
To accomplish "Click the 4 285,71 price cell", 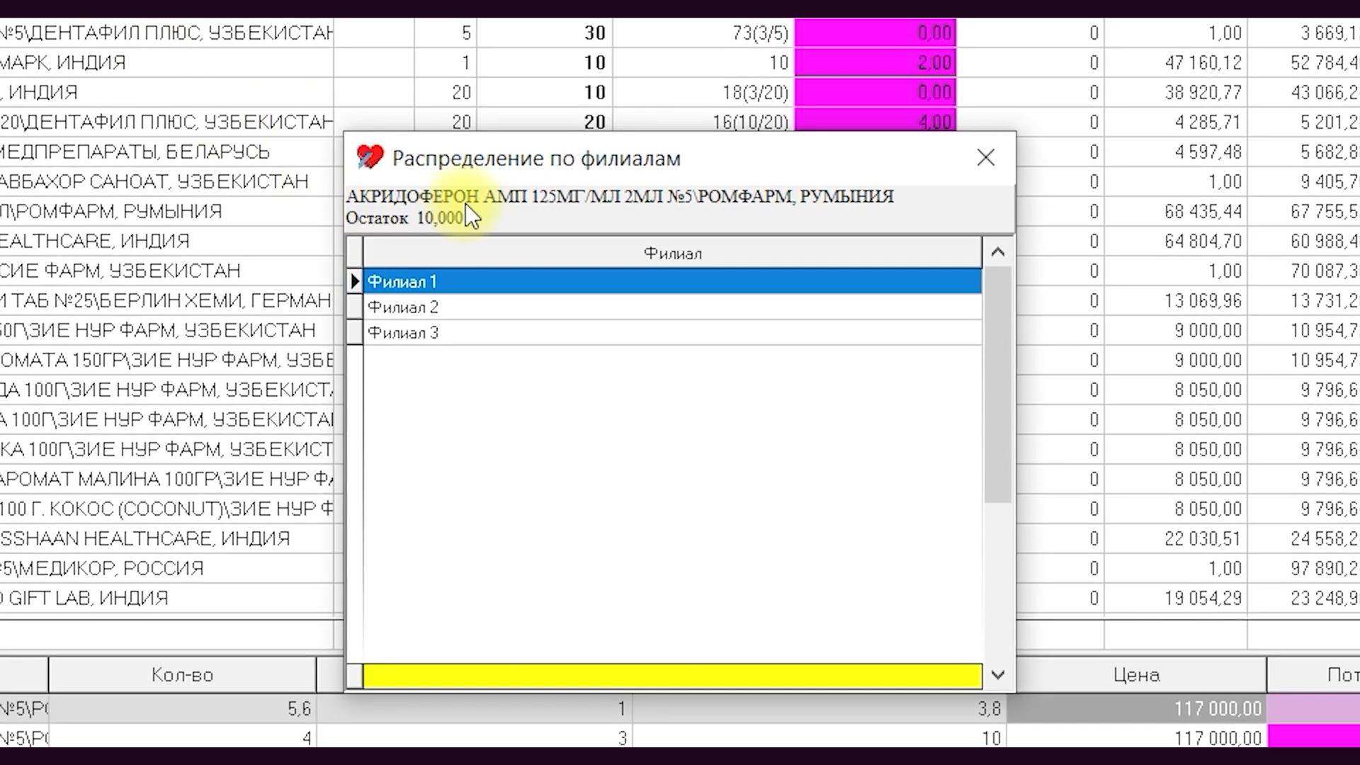I will [1176, 122].
